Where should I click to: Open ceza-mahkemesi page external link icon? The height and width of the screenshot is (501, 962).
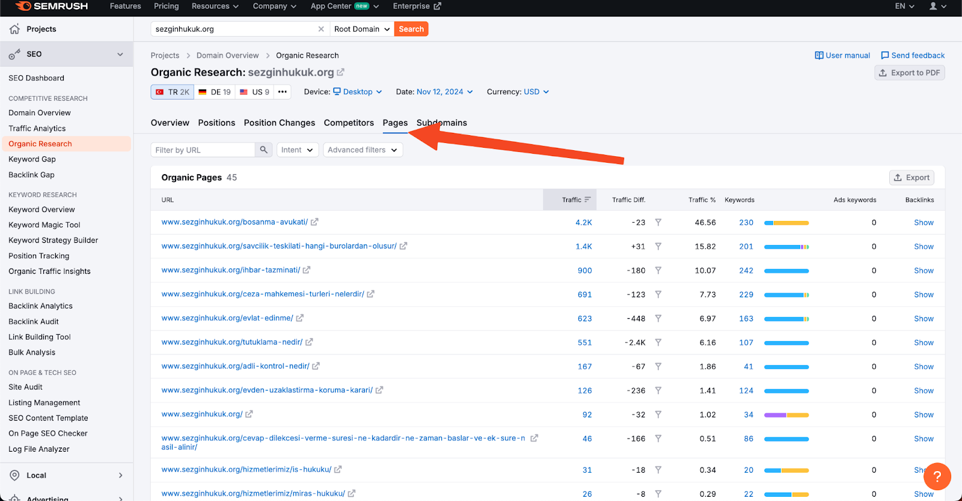click(x=371, y=294)
